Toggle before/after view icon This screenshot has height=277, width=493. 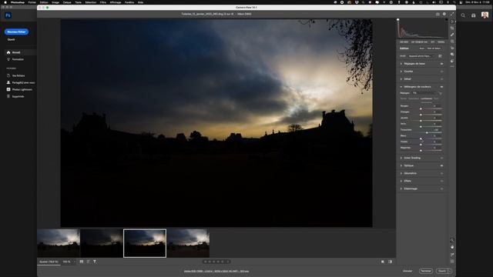click(x=383, y=262)
